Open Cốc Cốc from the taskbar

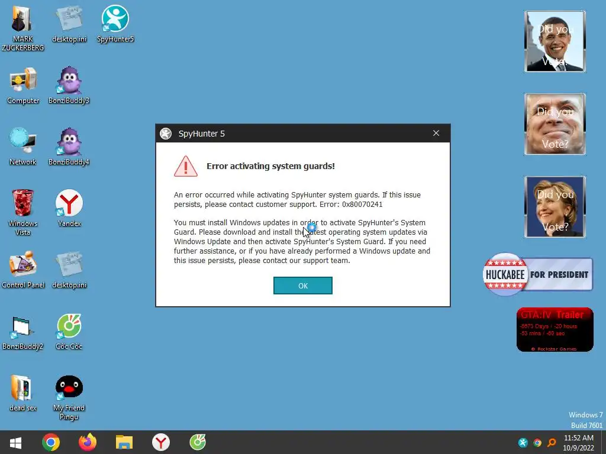(x=198, y=442)
